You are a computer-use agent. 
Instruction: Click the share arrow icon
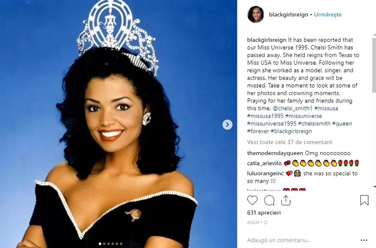[x=286, y=200]
